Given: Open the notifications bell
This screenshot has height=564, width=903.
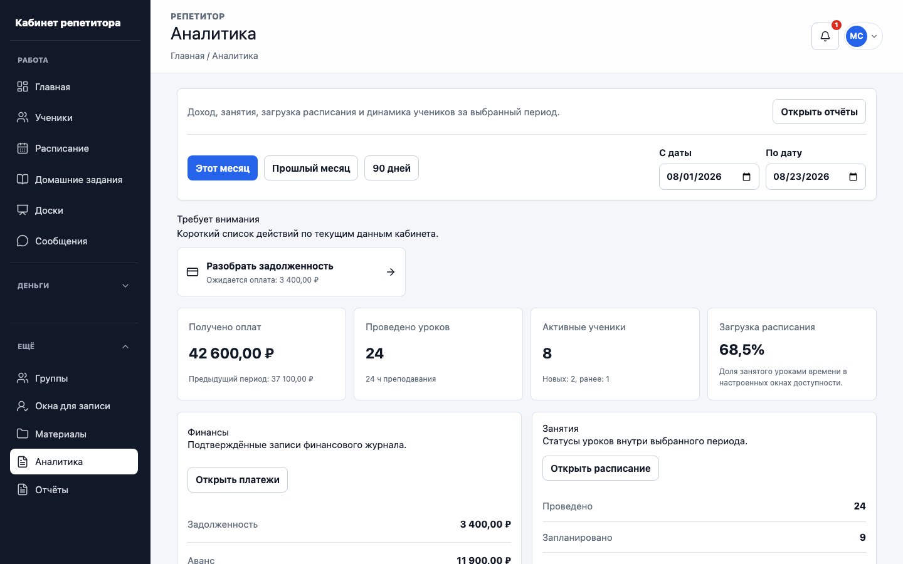Looking at the screenshot, I should click(x=825, y=36).
